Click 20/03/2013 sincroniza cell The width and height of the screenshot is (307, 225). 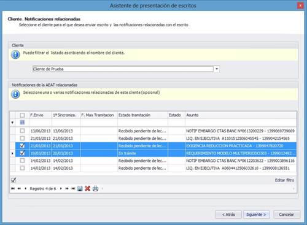tap(66, 153)
